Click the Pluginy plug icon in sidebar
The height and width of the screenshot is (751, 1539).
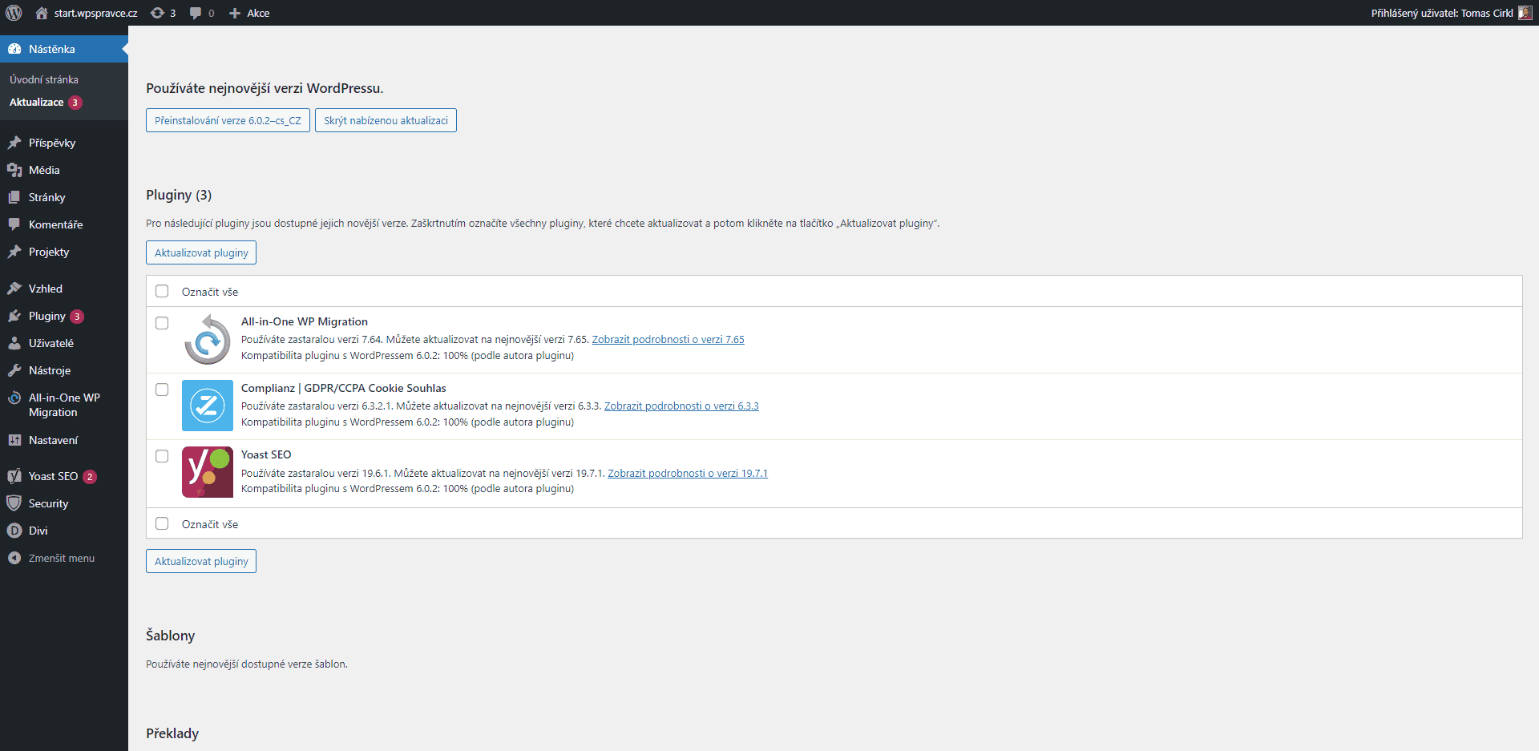click(14, 316)
